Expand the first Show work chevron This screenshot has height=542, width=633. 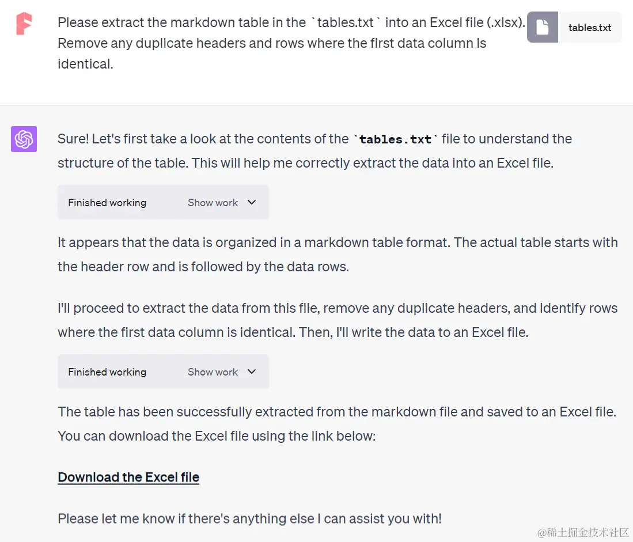[252, 202]
